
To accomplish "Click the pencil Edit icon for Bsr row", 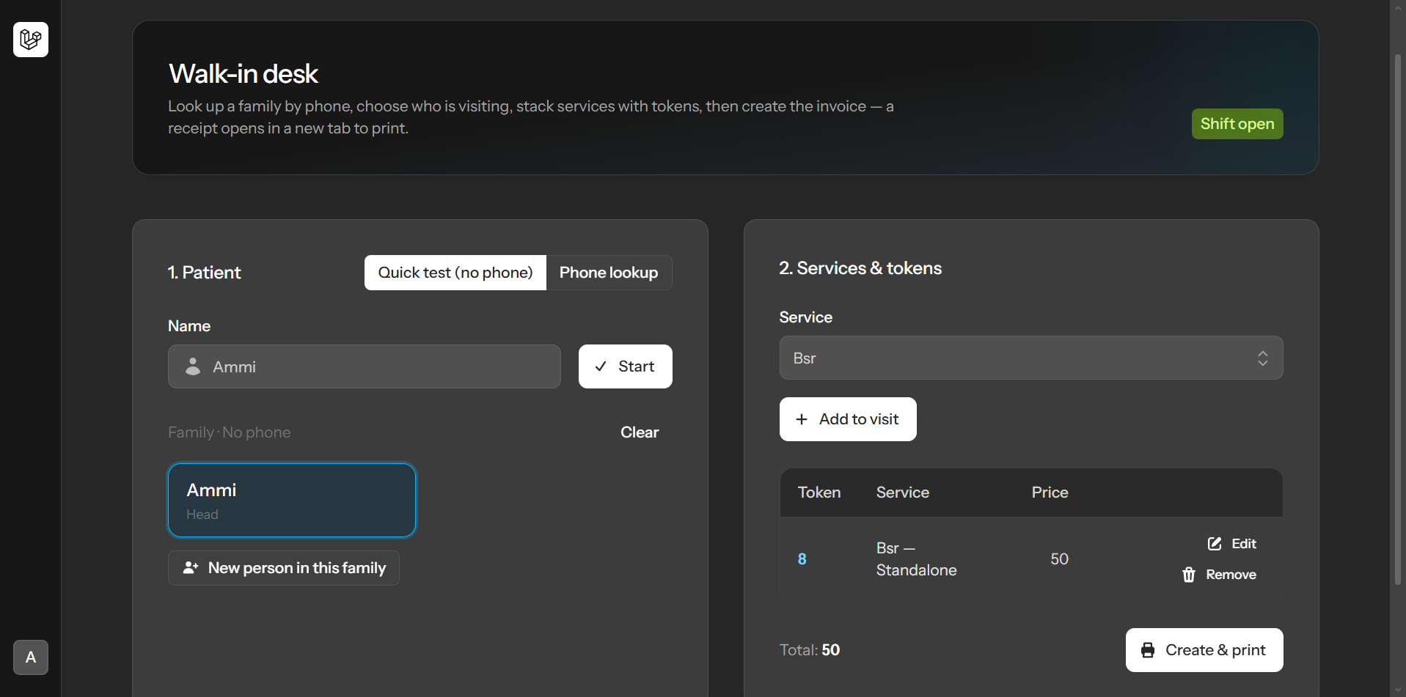I will [1215, 544].
